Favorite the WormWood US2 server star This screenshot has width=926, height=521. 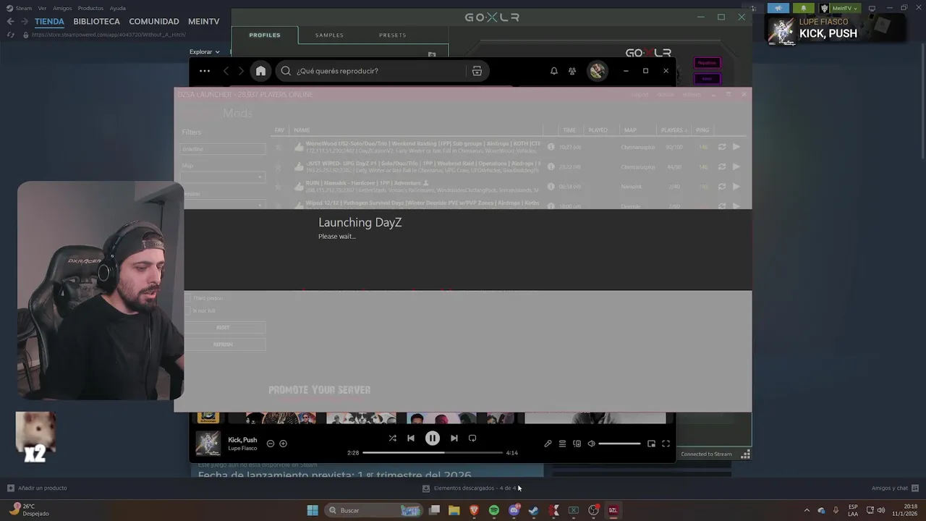point(279,147)
